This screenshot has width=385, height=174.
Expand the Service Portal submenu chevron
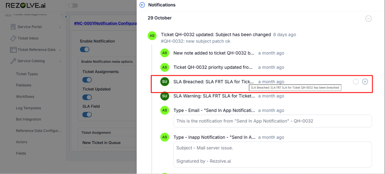[x=60, y=27]
